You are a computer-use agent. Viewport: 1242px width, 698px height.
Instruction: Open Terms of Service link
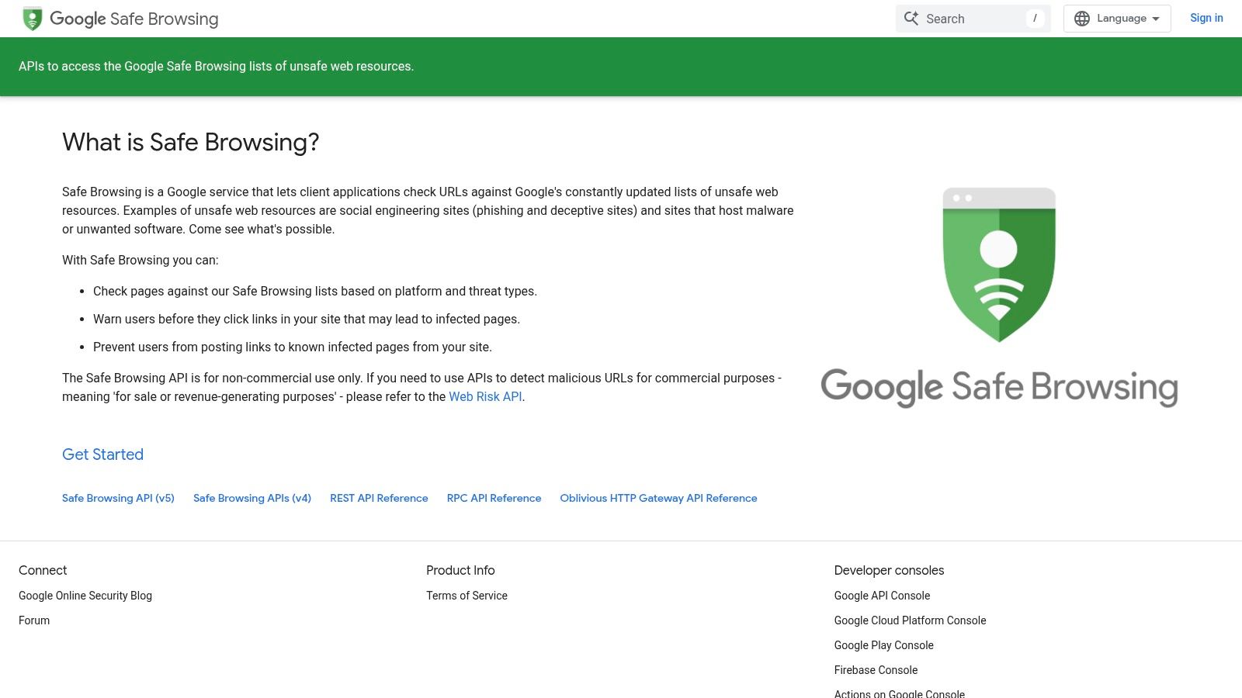pos(467,596)
